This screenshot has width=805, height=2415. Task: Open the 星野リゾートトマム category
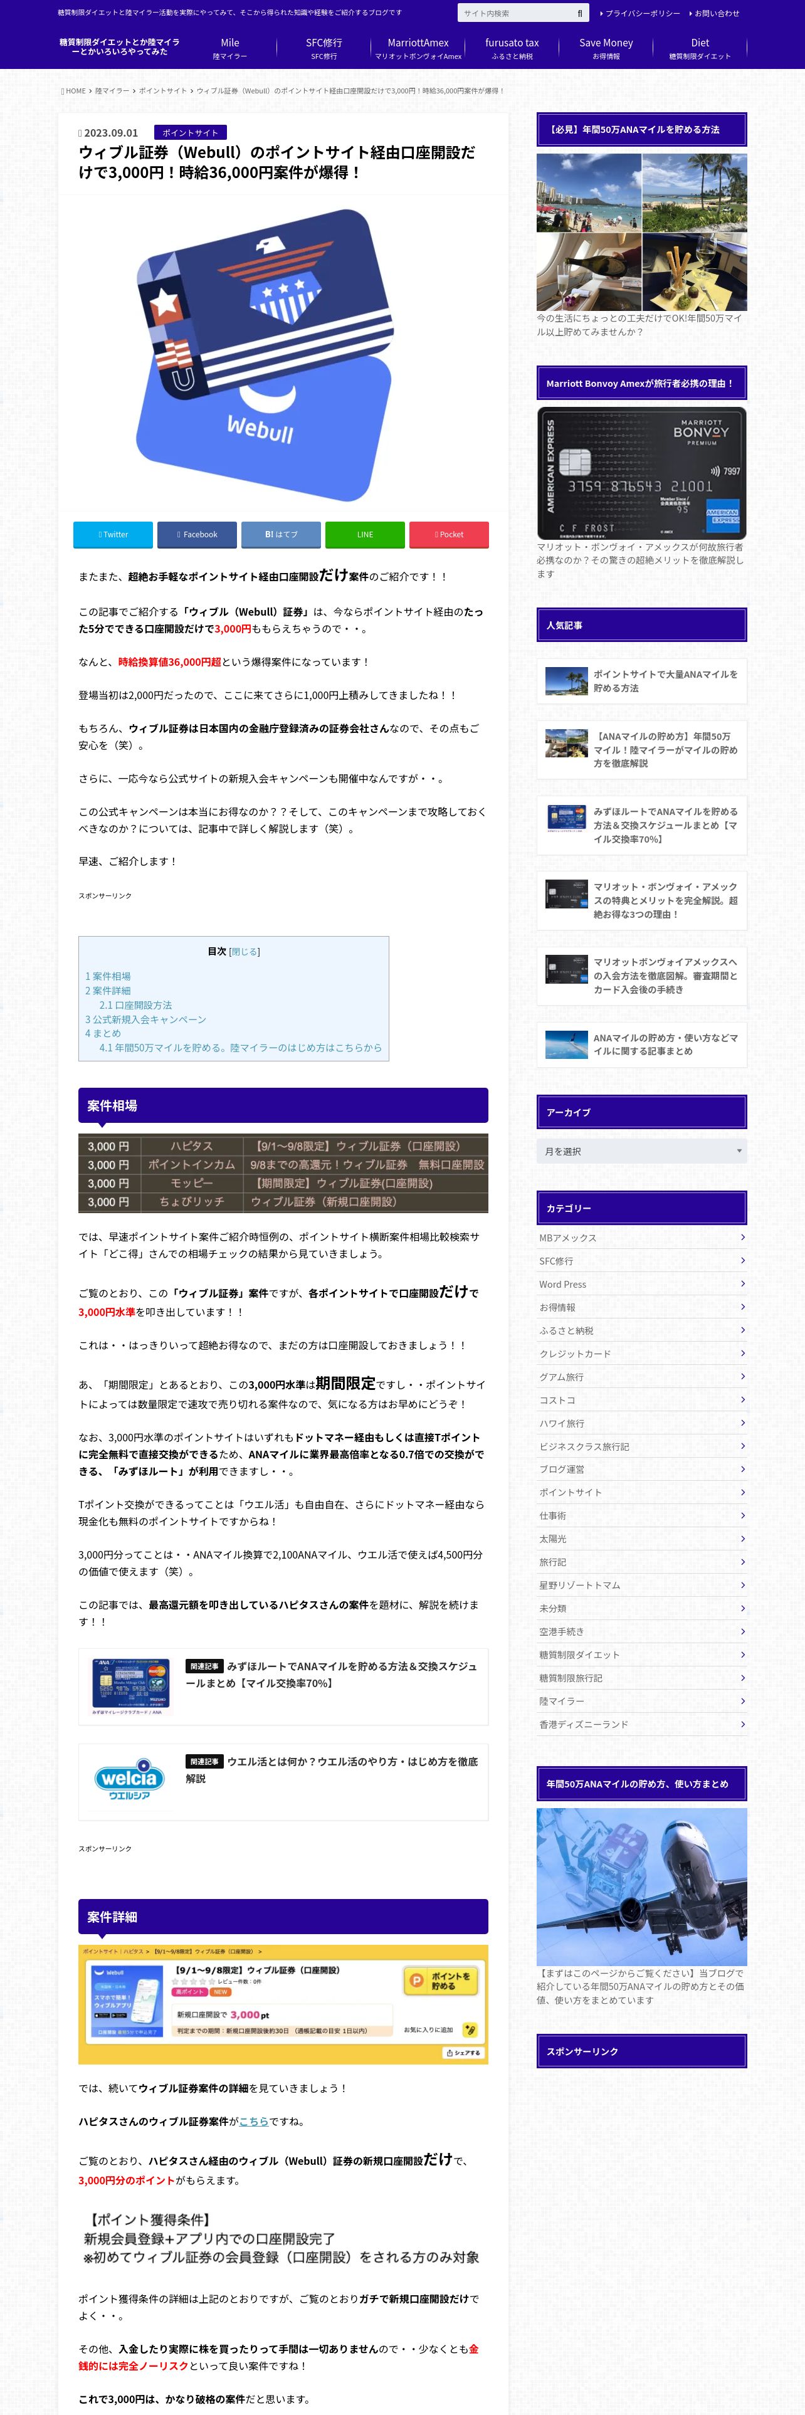(642, 1584)
